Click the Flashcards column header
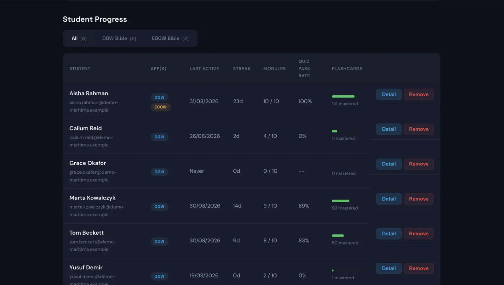The height and width of the screenshot is (285, 504). (347, 69)
